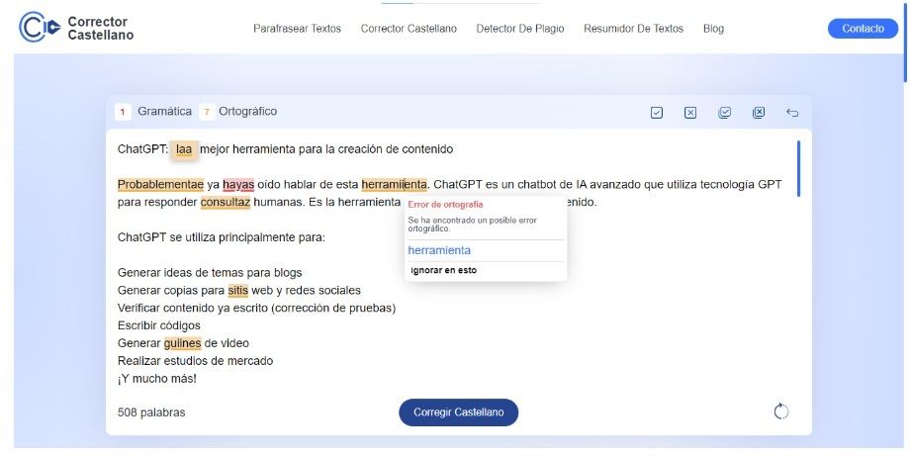The height and width of the screenshot is (456, 910).
Task: Go to the Detector De Plagio page
Action: 520,29
